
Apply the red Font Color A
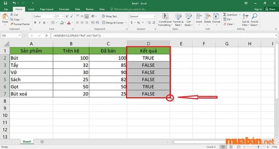69,23
